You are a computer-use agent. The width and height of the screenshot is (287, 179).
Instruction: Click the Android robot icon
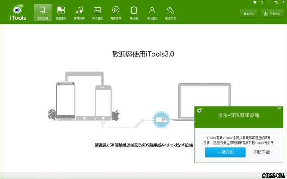pyautogui.click(x=52, y=115)
